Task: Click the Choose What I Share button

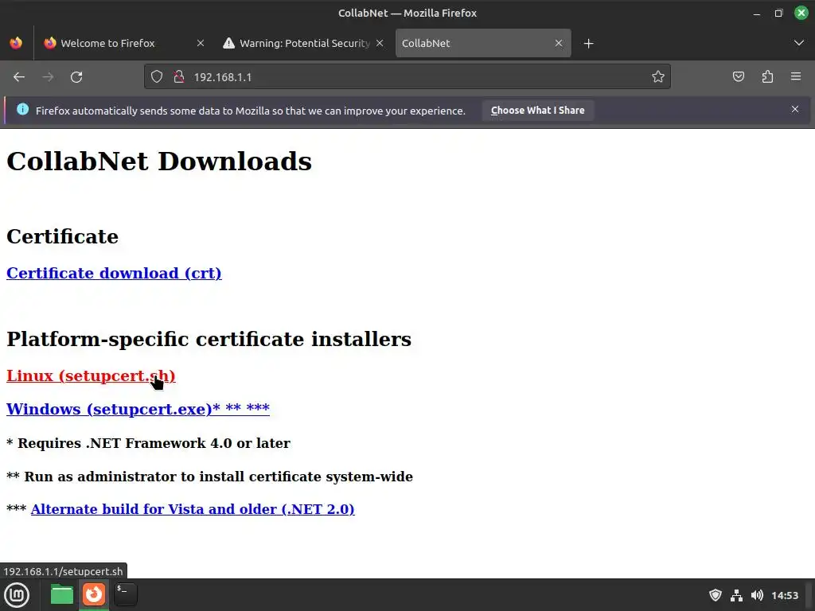Action: pyautogui.click(x=538, y=111)
